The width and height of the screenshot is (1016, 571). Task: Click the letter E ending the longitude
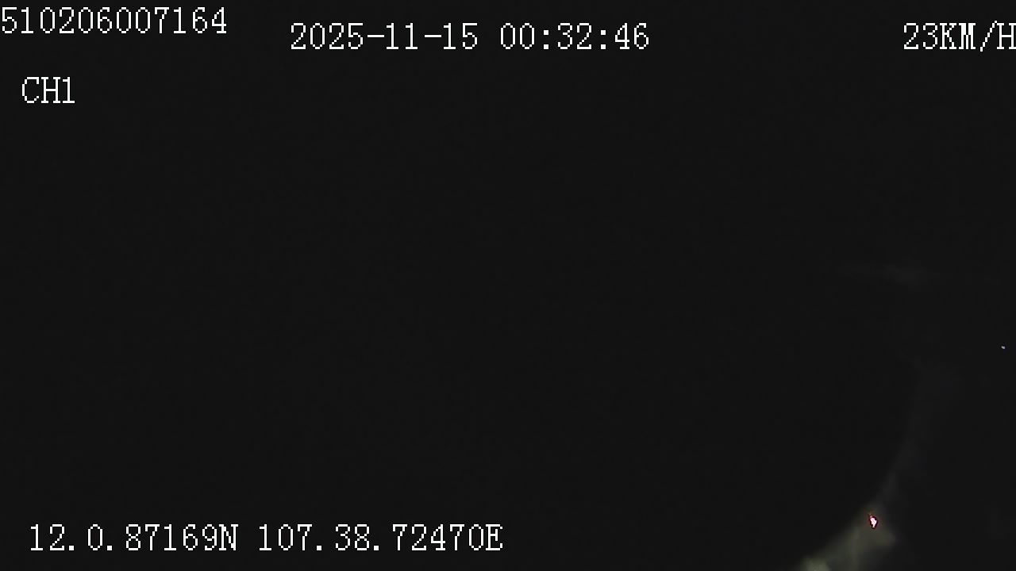point(494,538)
